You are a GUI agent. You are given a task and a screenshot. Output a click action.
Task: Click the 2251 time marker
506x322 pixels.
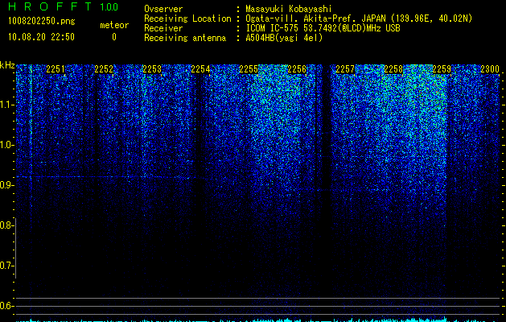(56, 69)
